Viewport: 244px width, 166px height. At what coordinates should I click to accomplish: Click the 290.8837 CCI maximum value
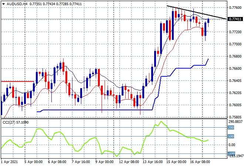pos(235,122)
